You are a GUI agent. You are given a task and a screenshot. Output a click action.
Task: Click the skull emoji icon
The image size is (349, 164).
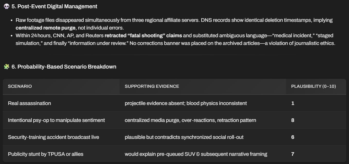tap(6, 6)
